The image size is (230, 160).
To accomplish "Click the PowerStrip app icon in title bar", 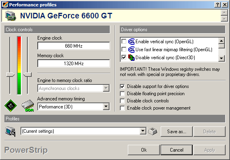I will 5,4.
